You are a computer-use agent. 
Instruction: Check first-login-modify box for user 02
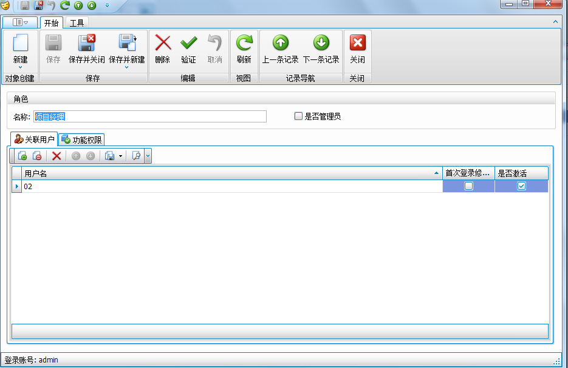click(467, 186)
